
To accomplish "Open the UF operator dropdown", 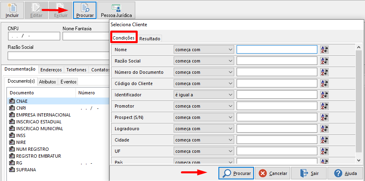I will [203, 151].
